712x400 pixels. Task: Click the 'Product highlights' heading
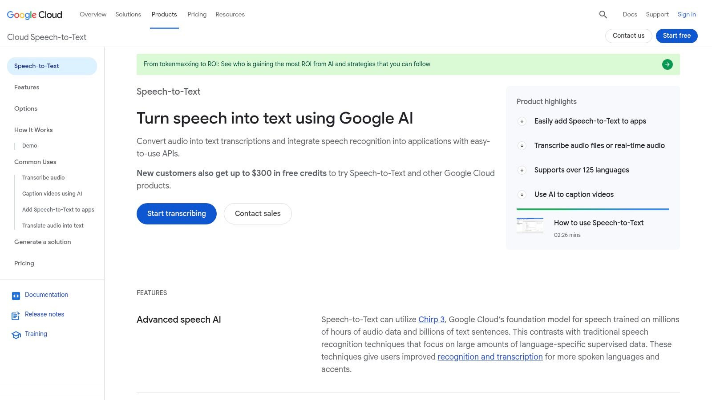(546, 102)
